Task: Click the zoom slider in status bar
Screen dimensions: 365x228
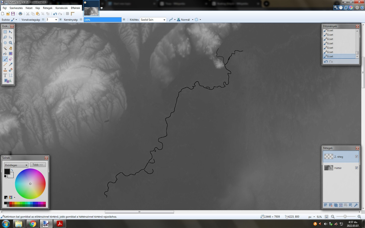Action: point(345,217)
